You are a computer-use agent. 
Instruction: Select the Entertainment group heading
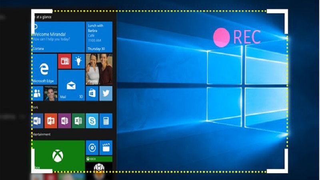click(41, 134)
